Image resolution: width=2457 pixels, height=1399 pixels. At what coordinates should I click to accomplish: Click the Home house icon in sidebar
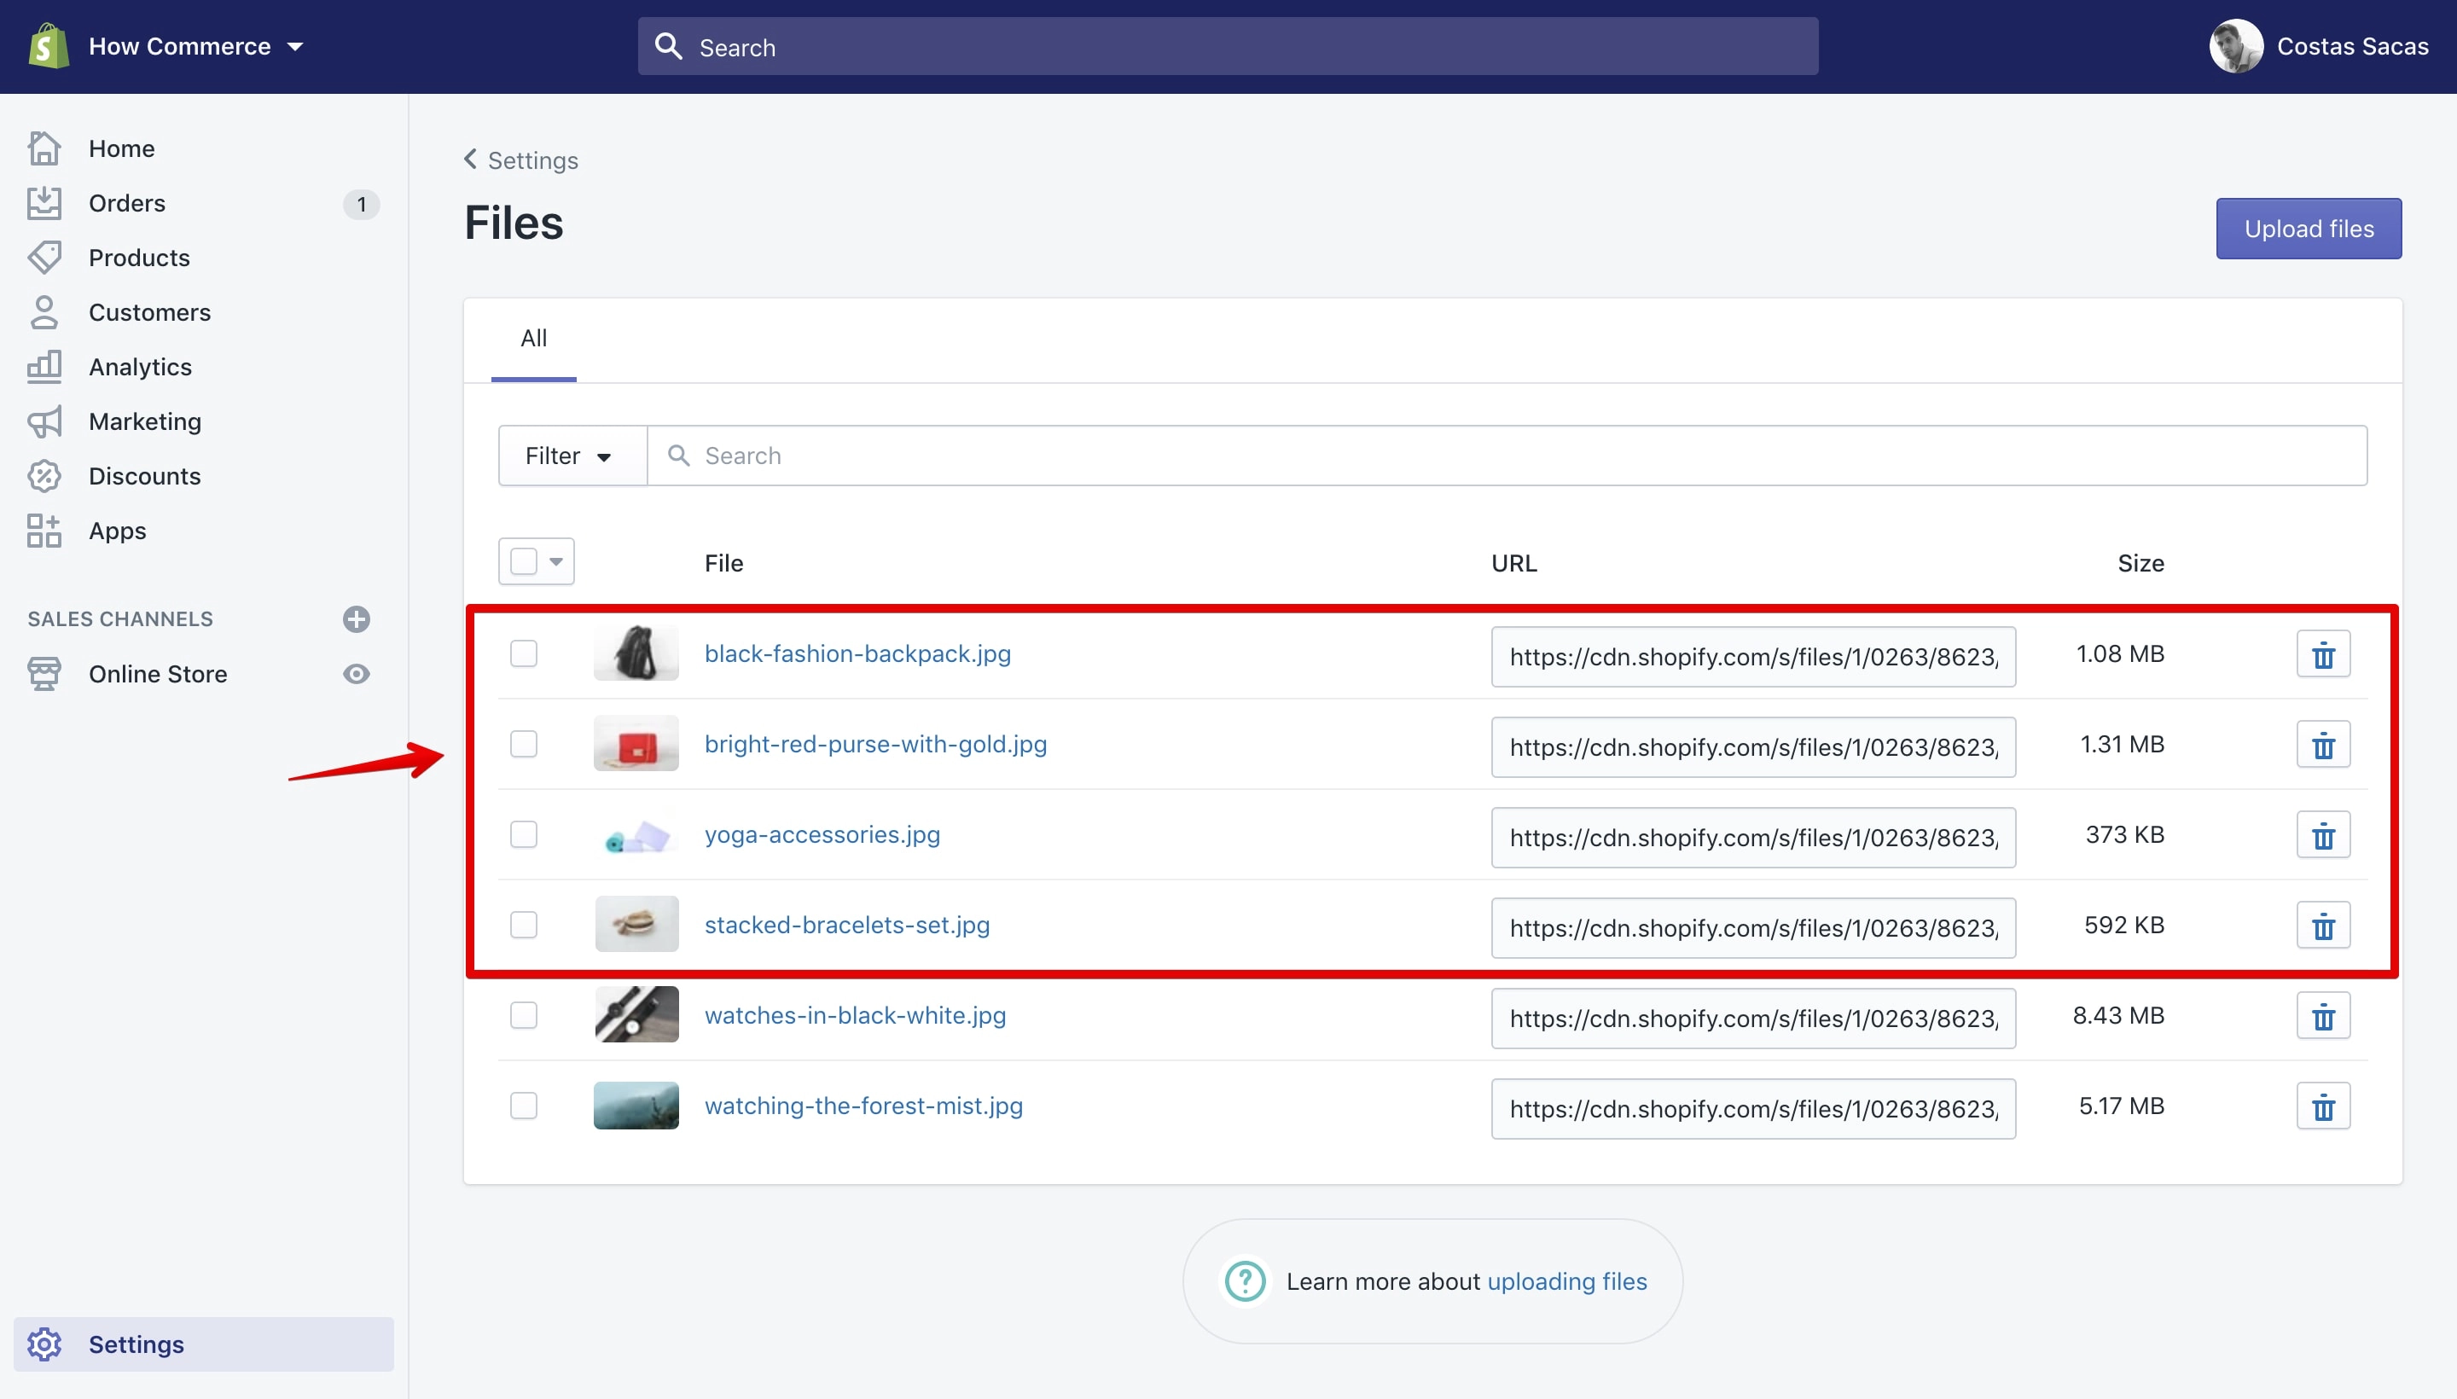pos(44,148)
